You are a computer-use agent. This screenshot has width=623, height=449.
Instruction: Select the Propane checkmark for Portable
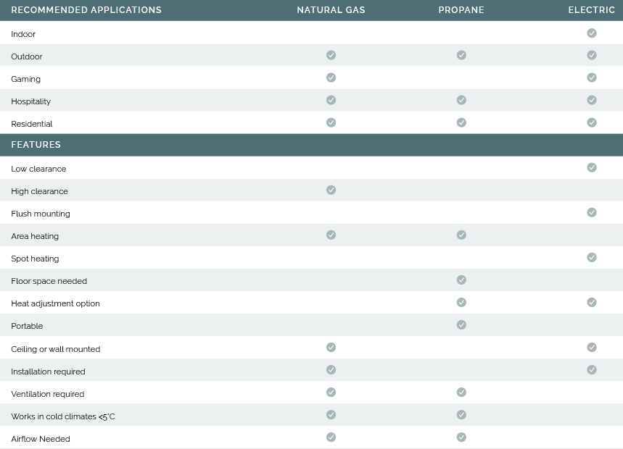click(461, 324)
